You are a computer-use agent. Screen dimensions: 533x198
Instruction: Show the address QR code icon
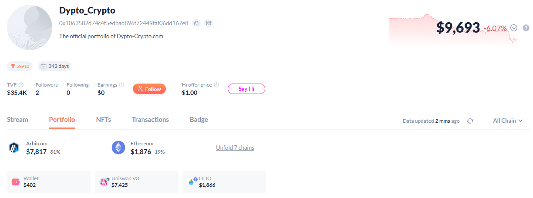209,23
